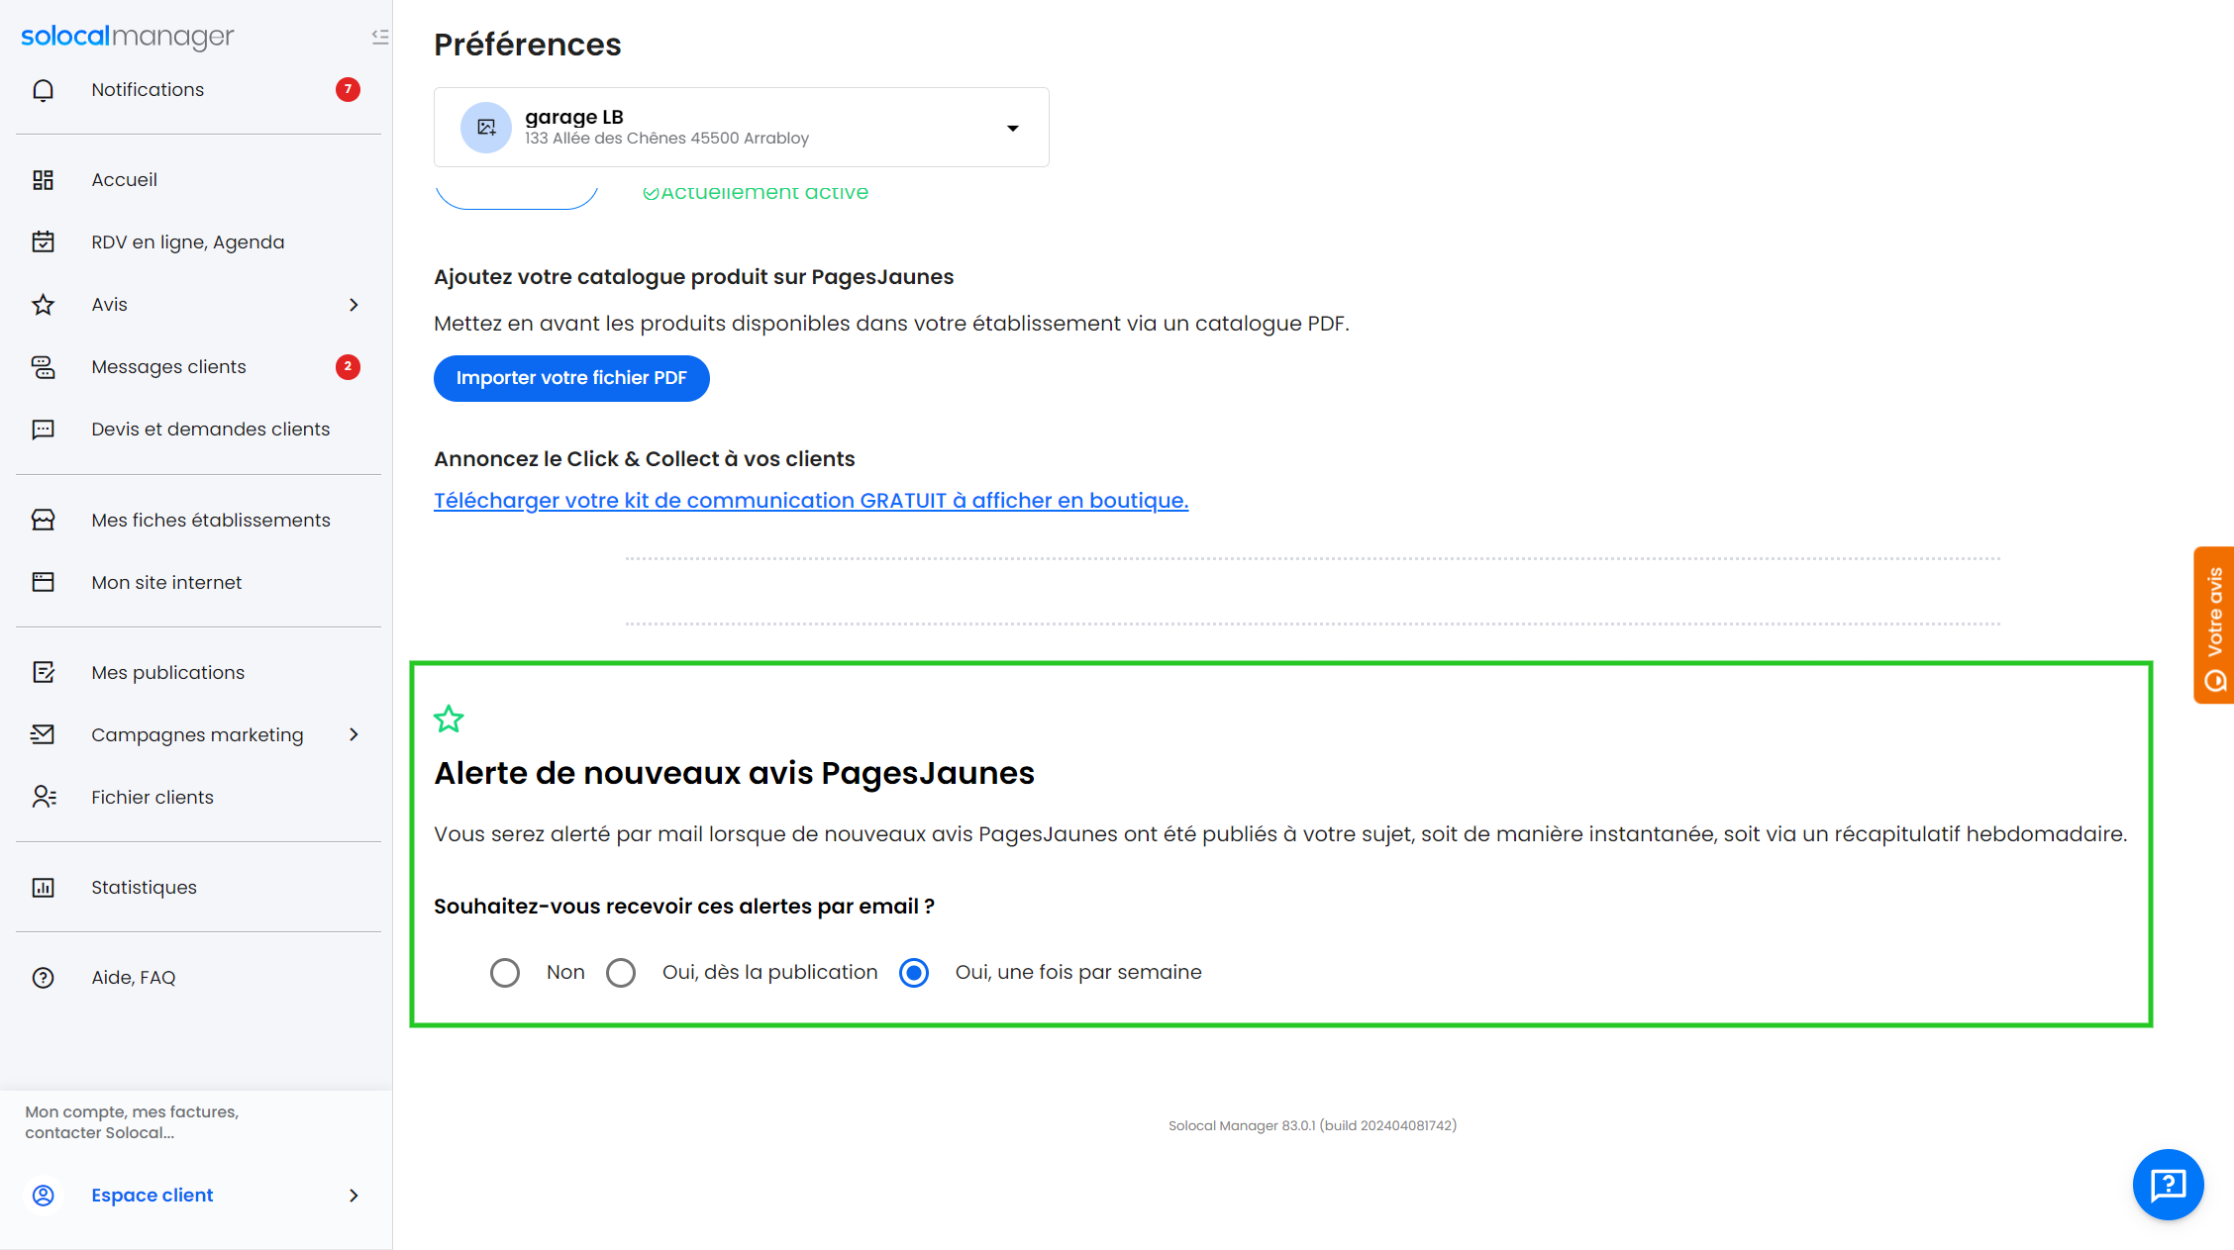The height and width of the screenshot is (1250, 2234).
Task: Click the Espace client user icon
Action: (43, 1196)
